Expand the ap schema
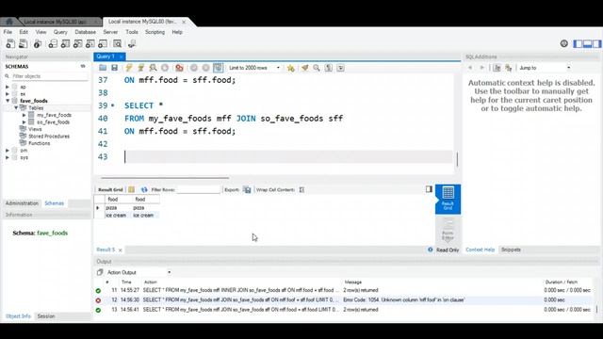603x339 pixels. click(8, 87)
